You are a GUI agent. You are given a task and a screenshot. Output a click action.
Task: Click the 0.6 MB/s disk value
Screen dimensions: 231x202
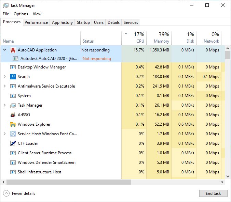coord(186,124)
